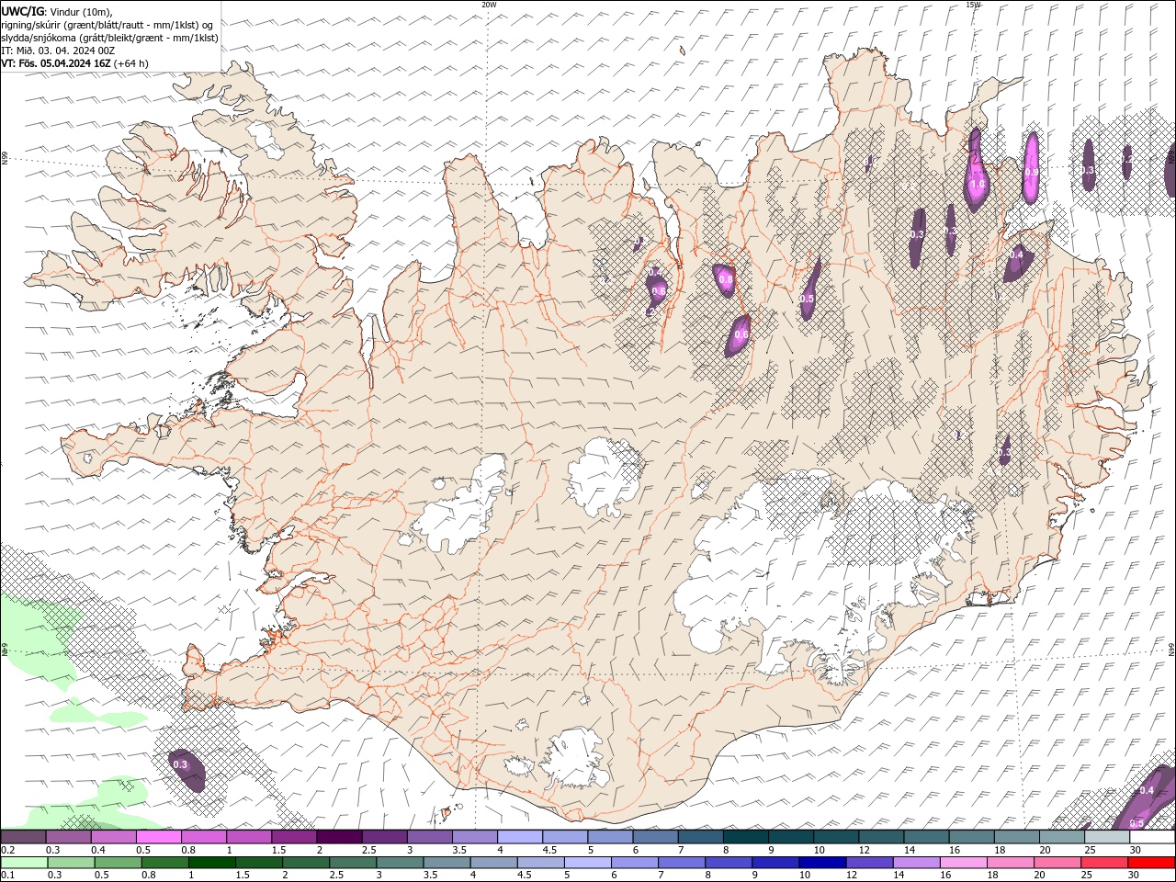Select the lower legend swatch labeled 2.5
This screenshot has width=1176, height=882.
(352, 863)
